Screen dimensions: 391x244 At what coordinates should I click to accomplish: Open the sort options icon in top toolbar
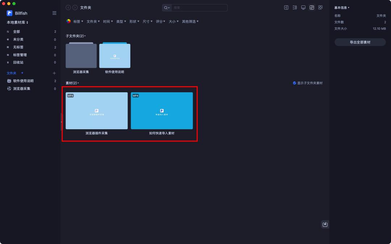point(294,7)
